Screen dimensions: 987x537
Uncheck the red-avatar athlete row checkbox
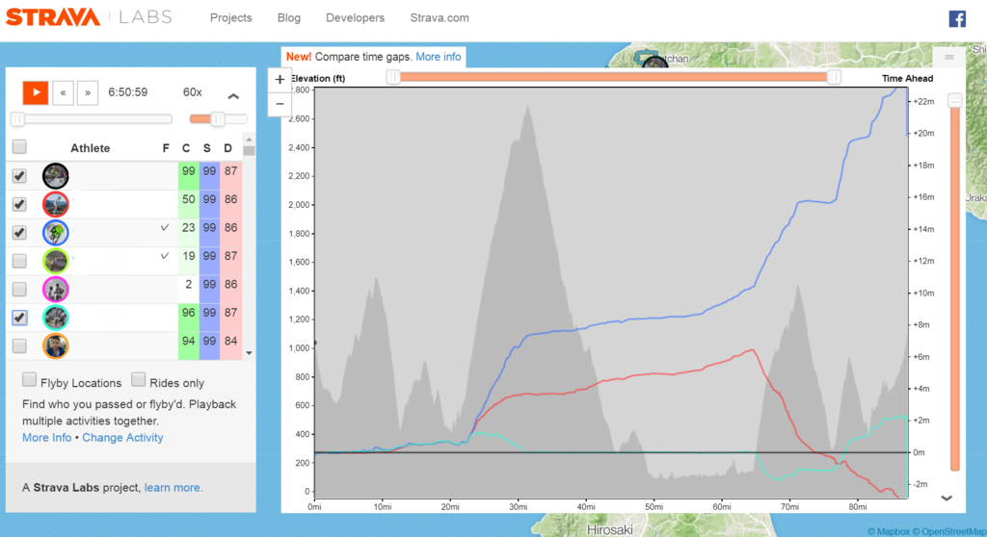19,204
